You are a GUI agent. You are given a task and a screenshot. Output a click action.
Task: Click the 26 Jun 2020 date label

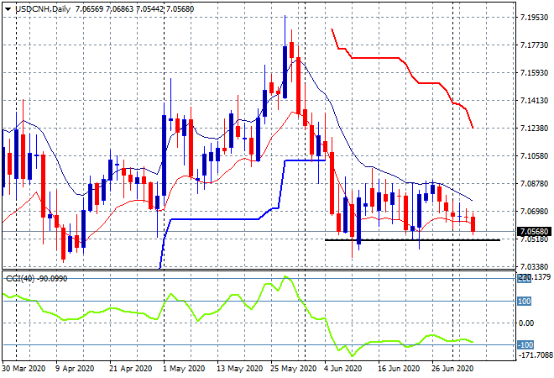coord(452,368)
